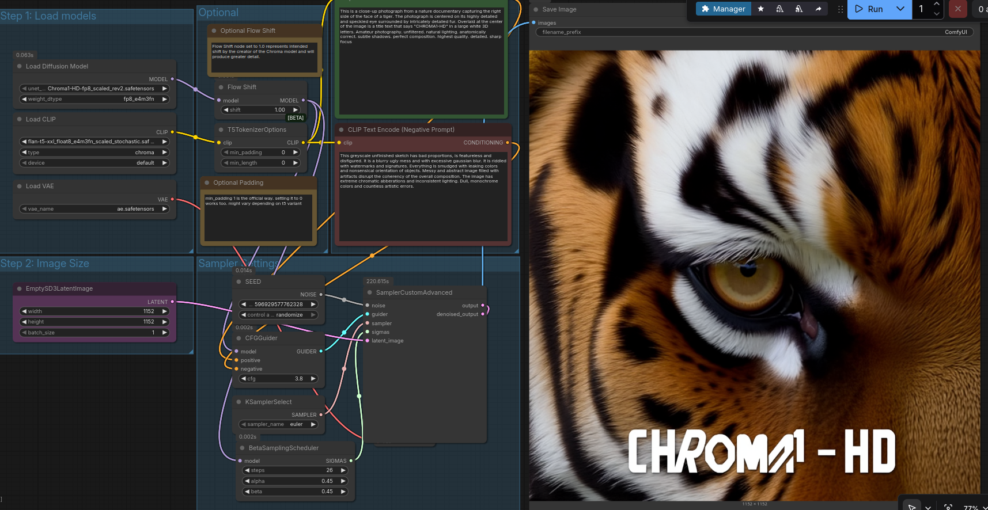Collapse the EmptySD3LatentImage node
The height and width of the screenshot is (510, 988).
(x=20, y=288)
